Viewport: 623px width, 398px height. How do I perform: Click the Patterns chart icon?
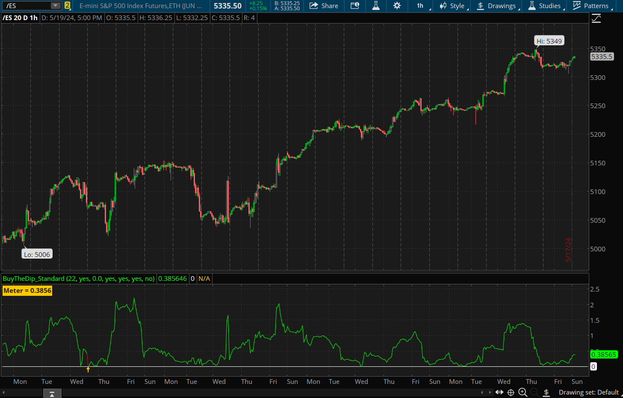(x=577, y=6)
